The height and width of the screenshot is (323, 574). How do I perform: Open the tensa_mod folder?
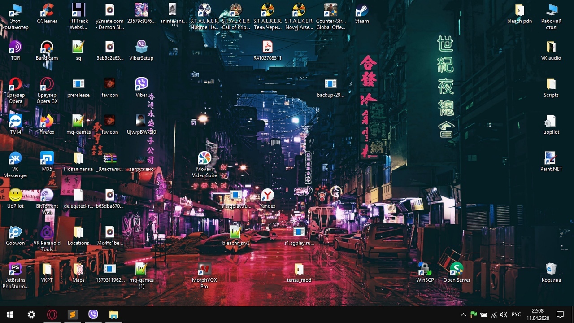coord(299,270)
